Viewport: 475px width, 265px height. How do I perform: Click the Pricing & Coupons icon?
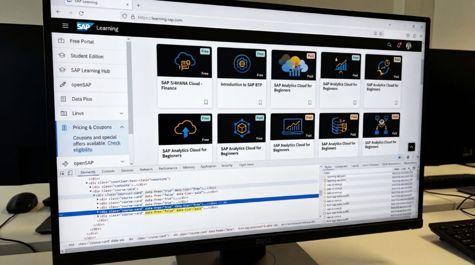click(64, 128)
